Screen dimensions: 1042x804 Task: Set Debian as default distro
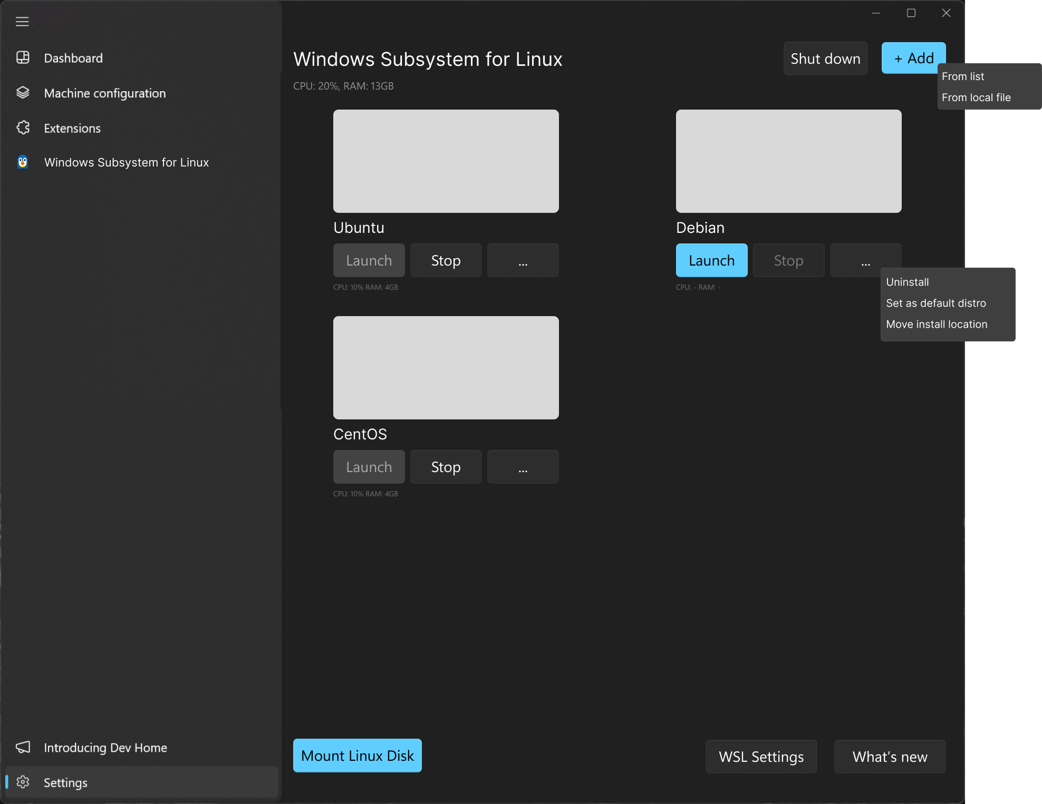935,303
